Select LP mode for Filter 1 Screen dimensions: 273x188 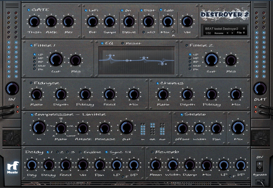coord(35,54)
